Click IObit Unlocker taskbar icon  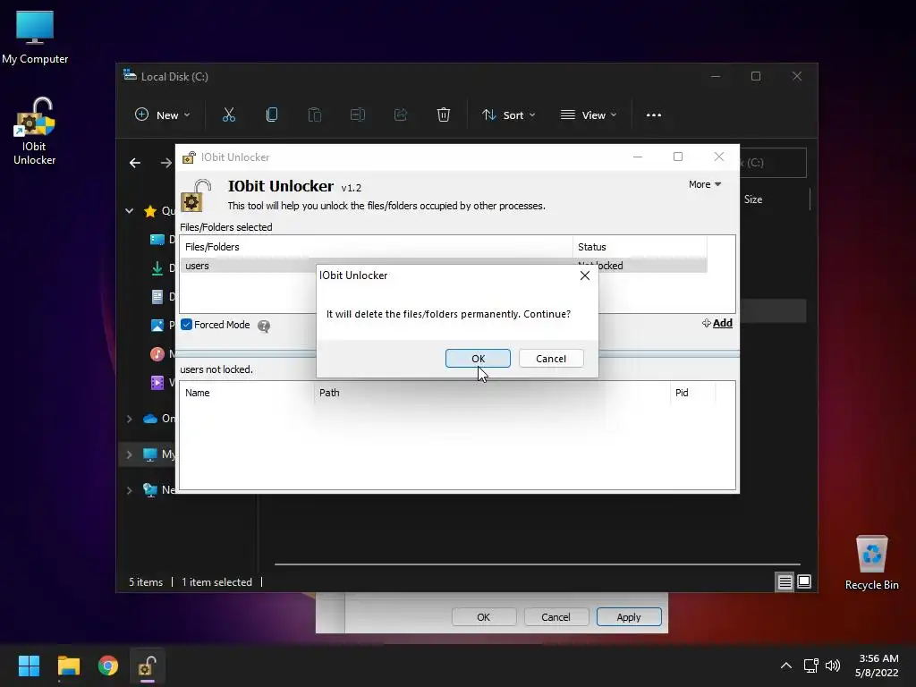pyautogui.click(x=148, y=666)
